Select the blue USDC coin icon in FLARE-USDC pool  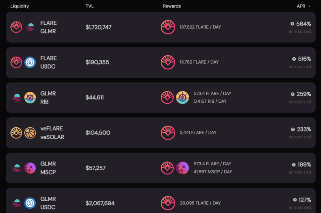[x=30, y=62]
